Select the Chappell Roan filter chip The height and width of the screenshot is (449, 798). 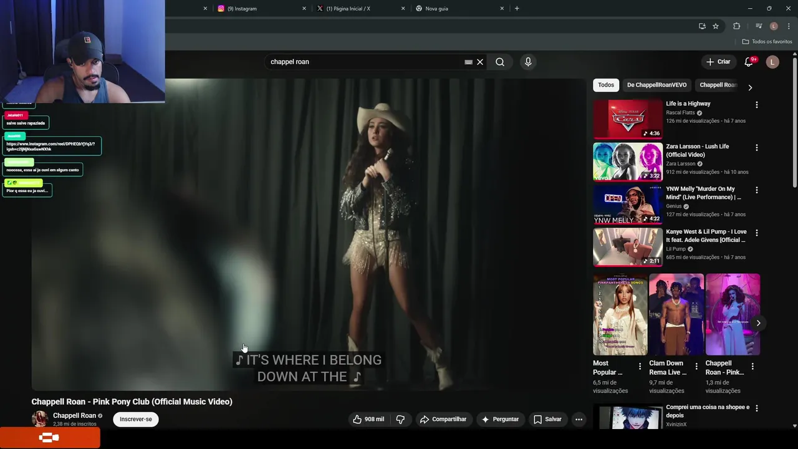coord(718,85)
